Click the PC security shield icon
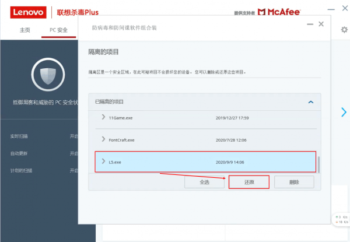The width and height of the screenshot is (350, 242). click(48, 75)
